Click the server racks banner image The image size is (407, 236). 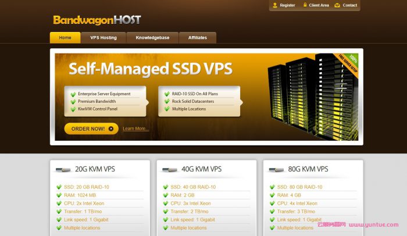(x=313, y=97)
